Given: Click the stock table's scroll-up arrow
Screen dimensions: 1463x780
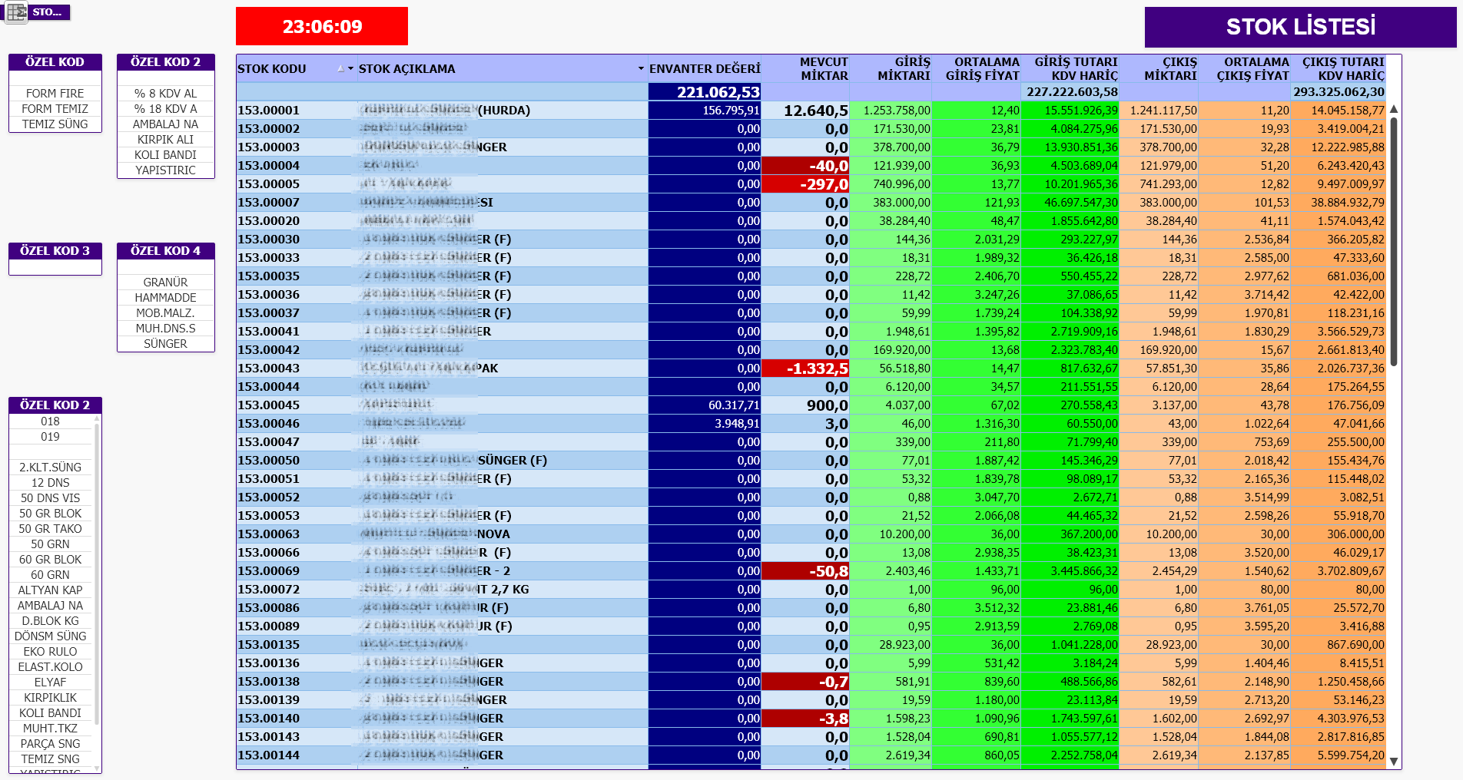Looking at the screenshot, I should click(1394, 110).
